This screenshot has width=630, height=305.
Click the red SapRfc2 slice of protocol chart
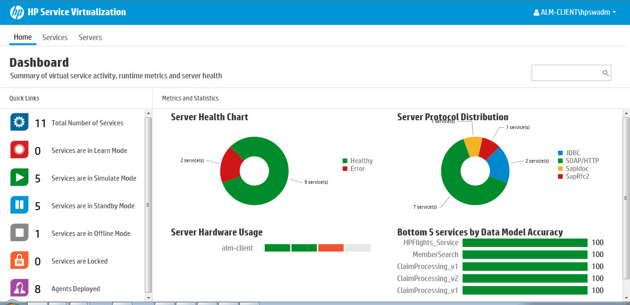click(488, 148)
